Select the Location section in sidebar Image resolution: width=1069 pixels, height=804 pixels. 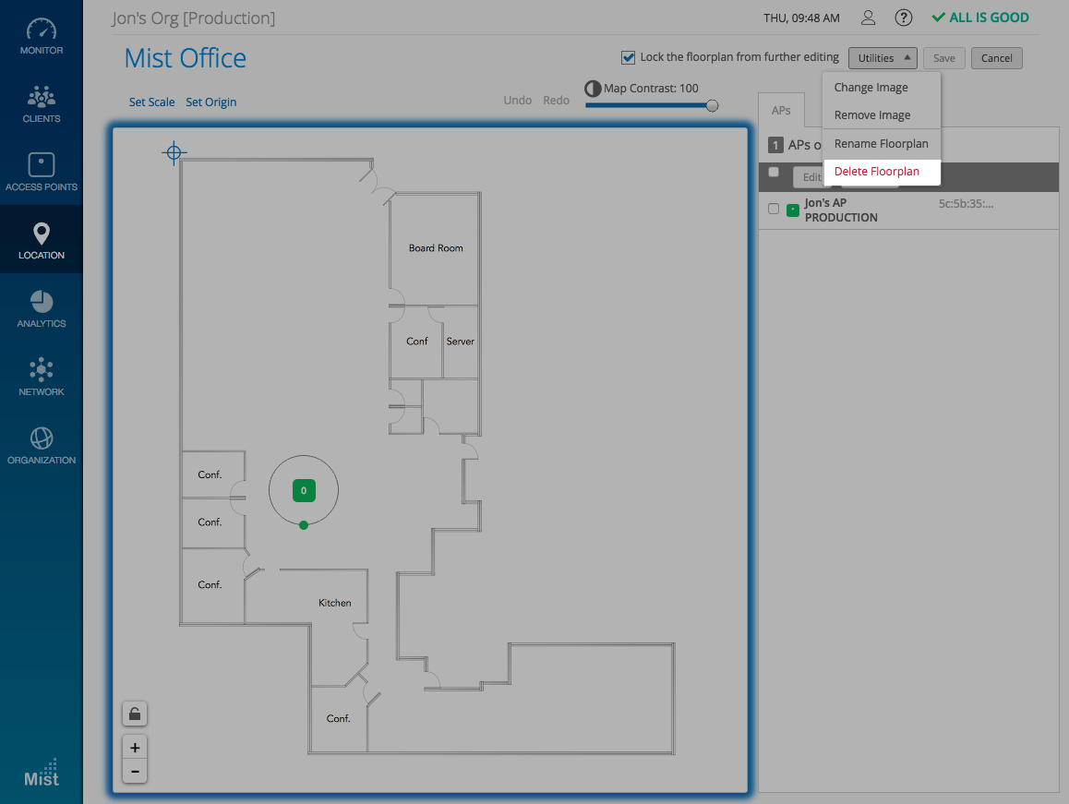(x=41, y=240)
